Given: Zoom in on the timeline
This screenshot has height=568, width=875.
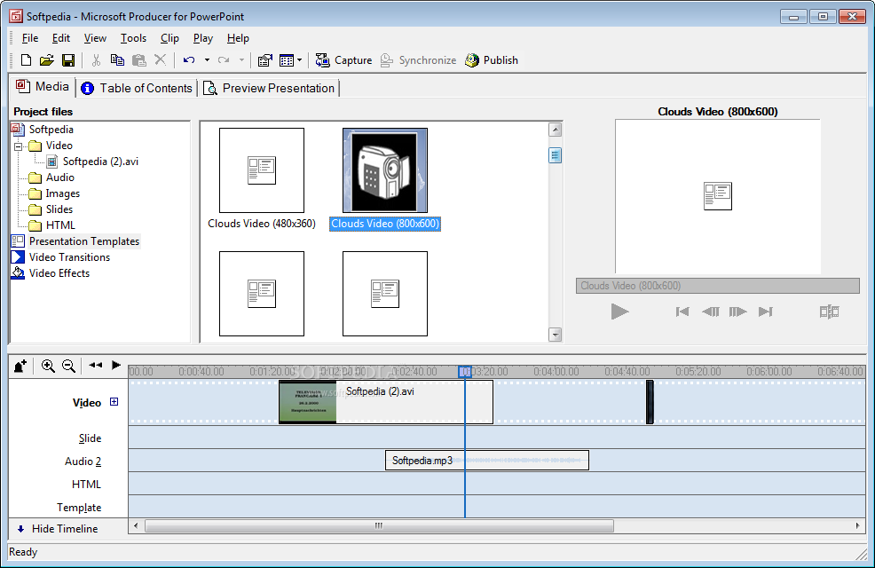Looking at the screenshot, I should (48, 366).
